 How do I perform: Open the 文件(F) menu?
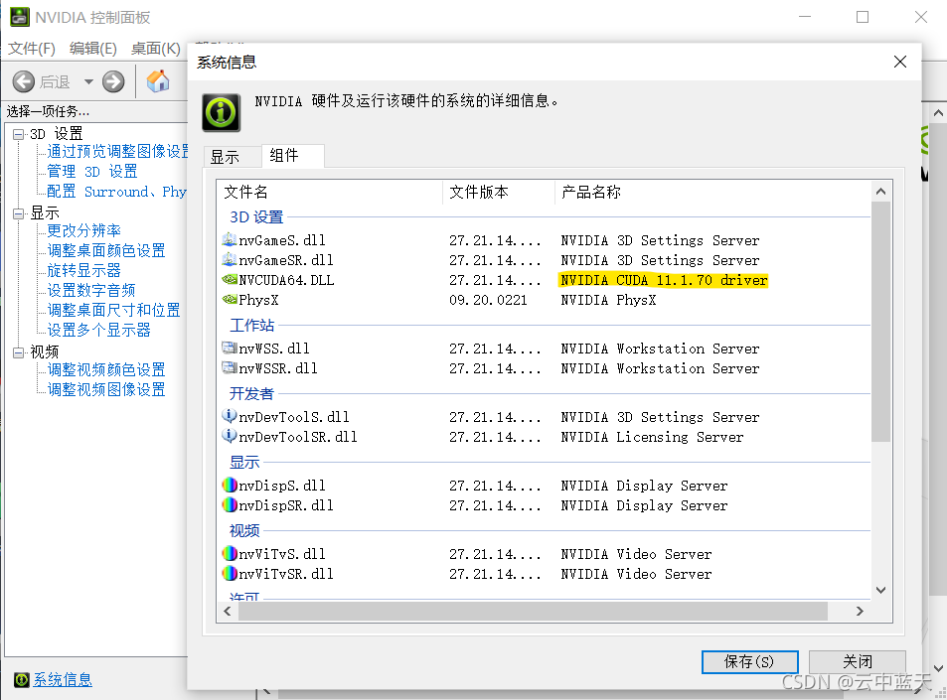(x=32, y=49)
